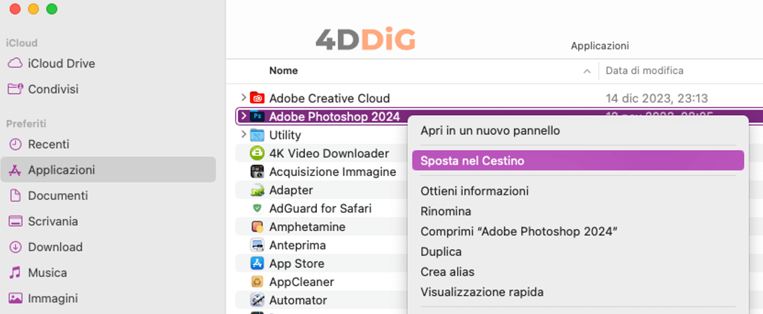Click the Download arrow icon in sidebar
The width and height of the screenshot is (763, 314).
(x=15, y=247)
